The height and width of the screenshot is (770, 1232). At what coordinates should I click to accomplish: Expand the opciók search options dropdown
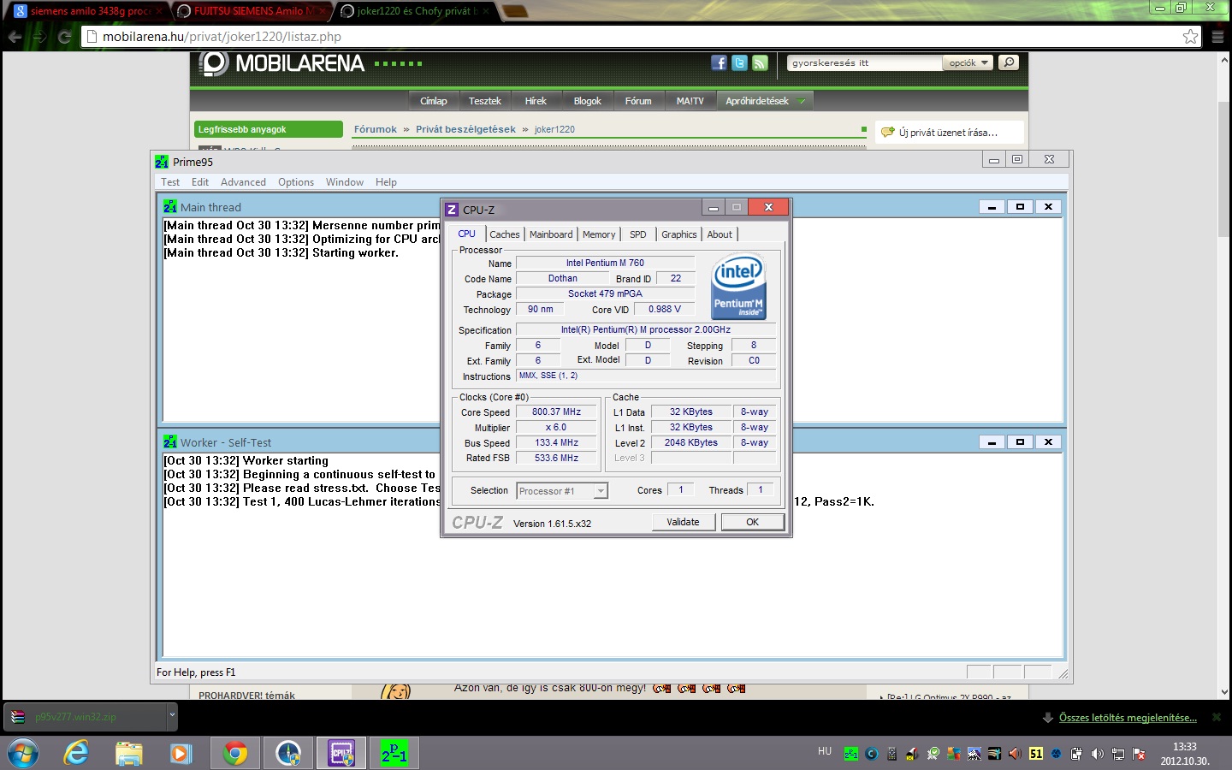point(968,62)
